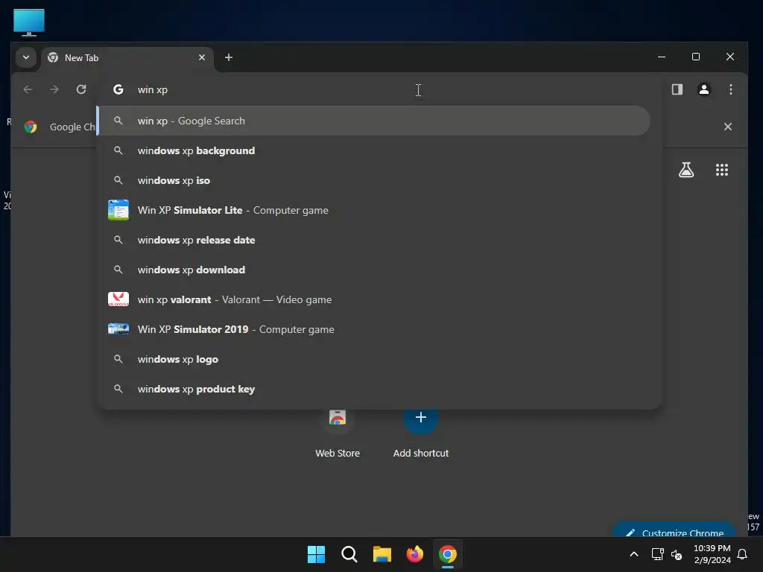
Task: Open the notifications bell
Action: click(743, 554)
